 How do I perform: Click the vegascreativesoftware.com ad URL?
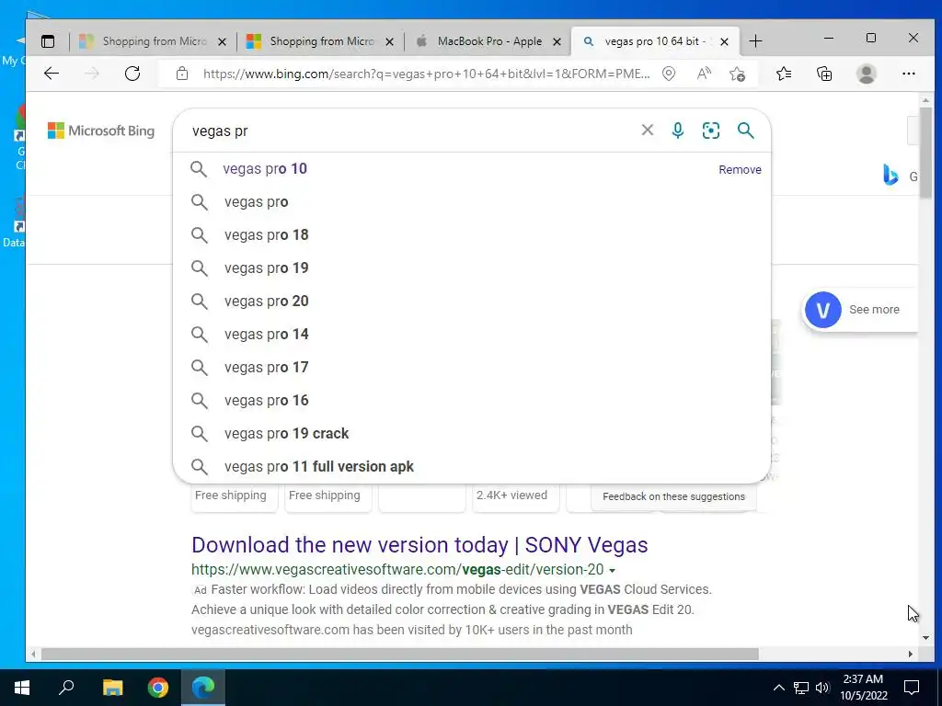pyautogui.click(x=397, y=570)
